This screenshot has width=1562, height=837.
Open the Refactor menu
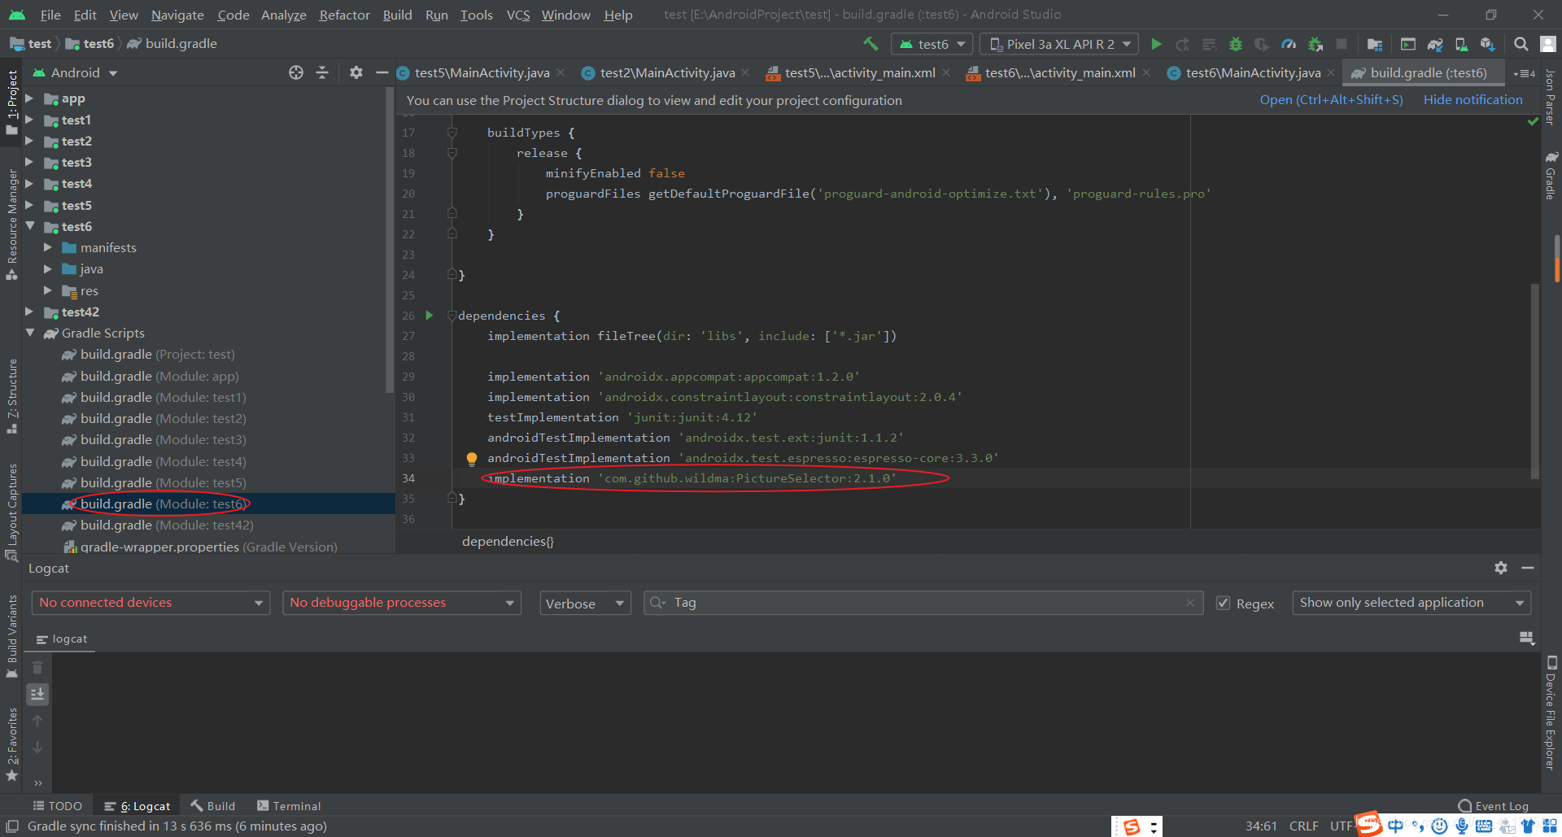(344, 15)
